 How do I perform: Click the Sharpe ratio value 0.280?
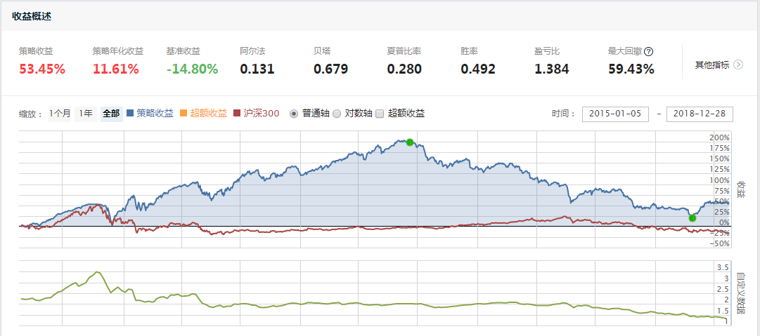[x=405, y=69]
